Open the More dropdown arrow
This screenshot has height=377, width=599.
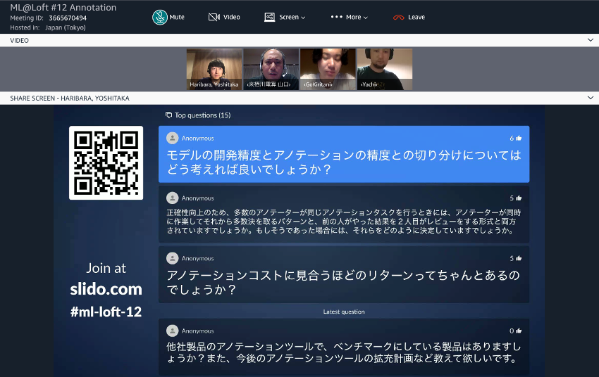click(366, 18)
